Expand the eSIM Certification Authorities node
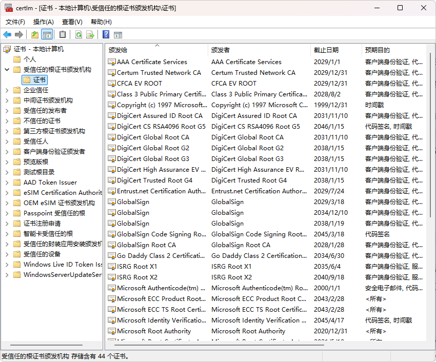This screenshot has width=436, height=362. click(x=7, y=193)
